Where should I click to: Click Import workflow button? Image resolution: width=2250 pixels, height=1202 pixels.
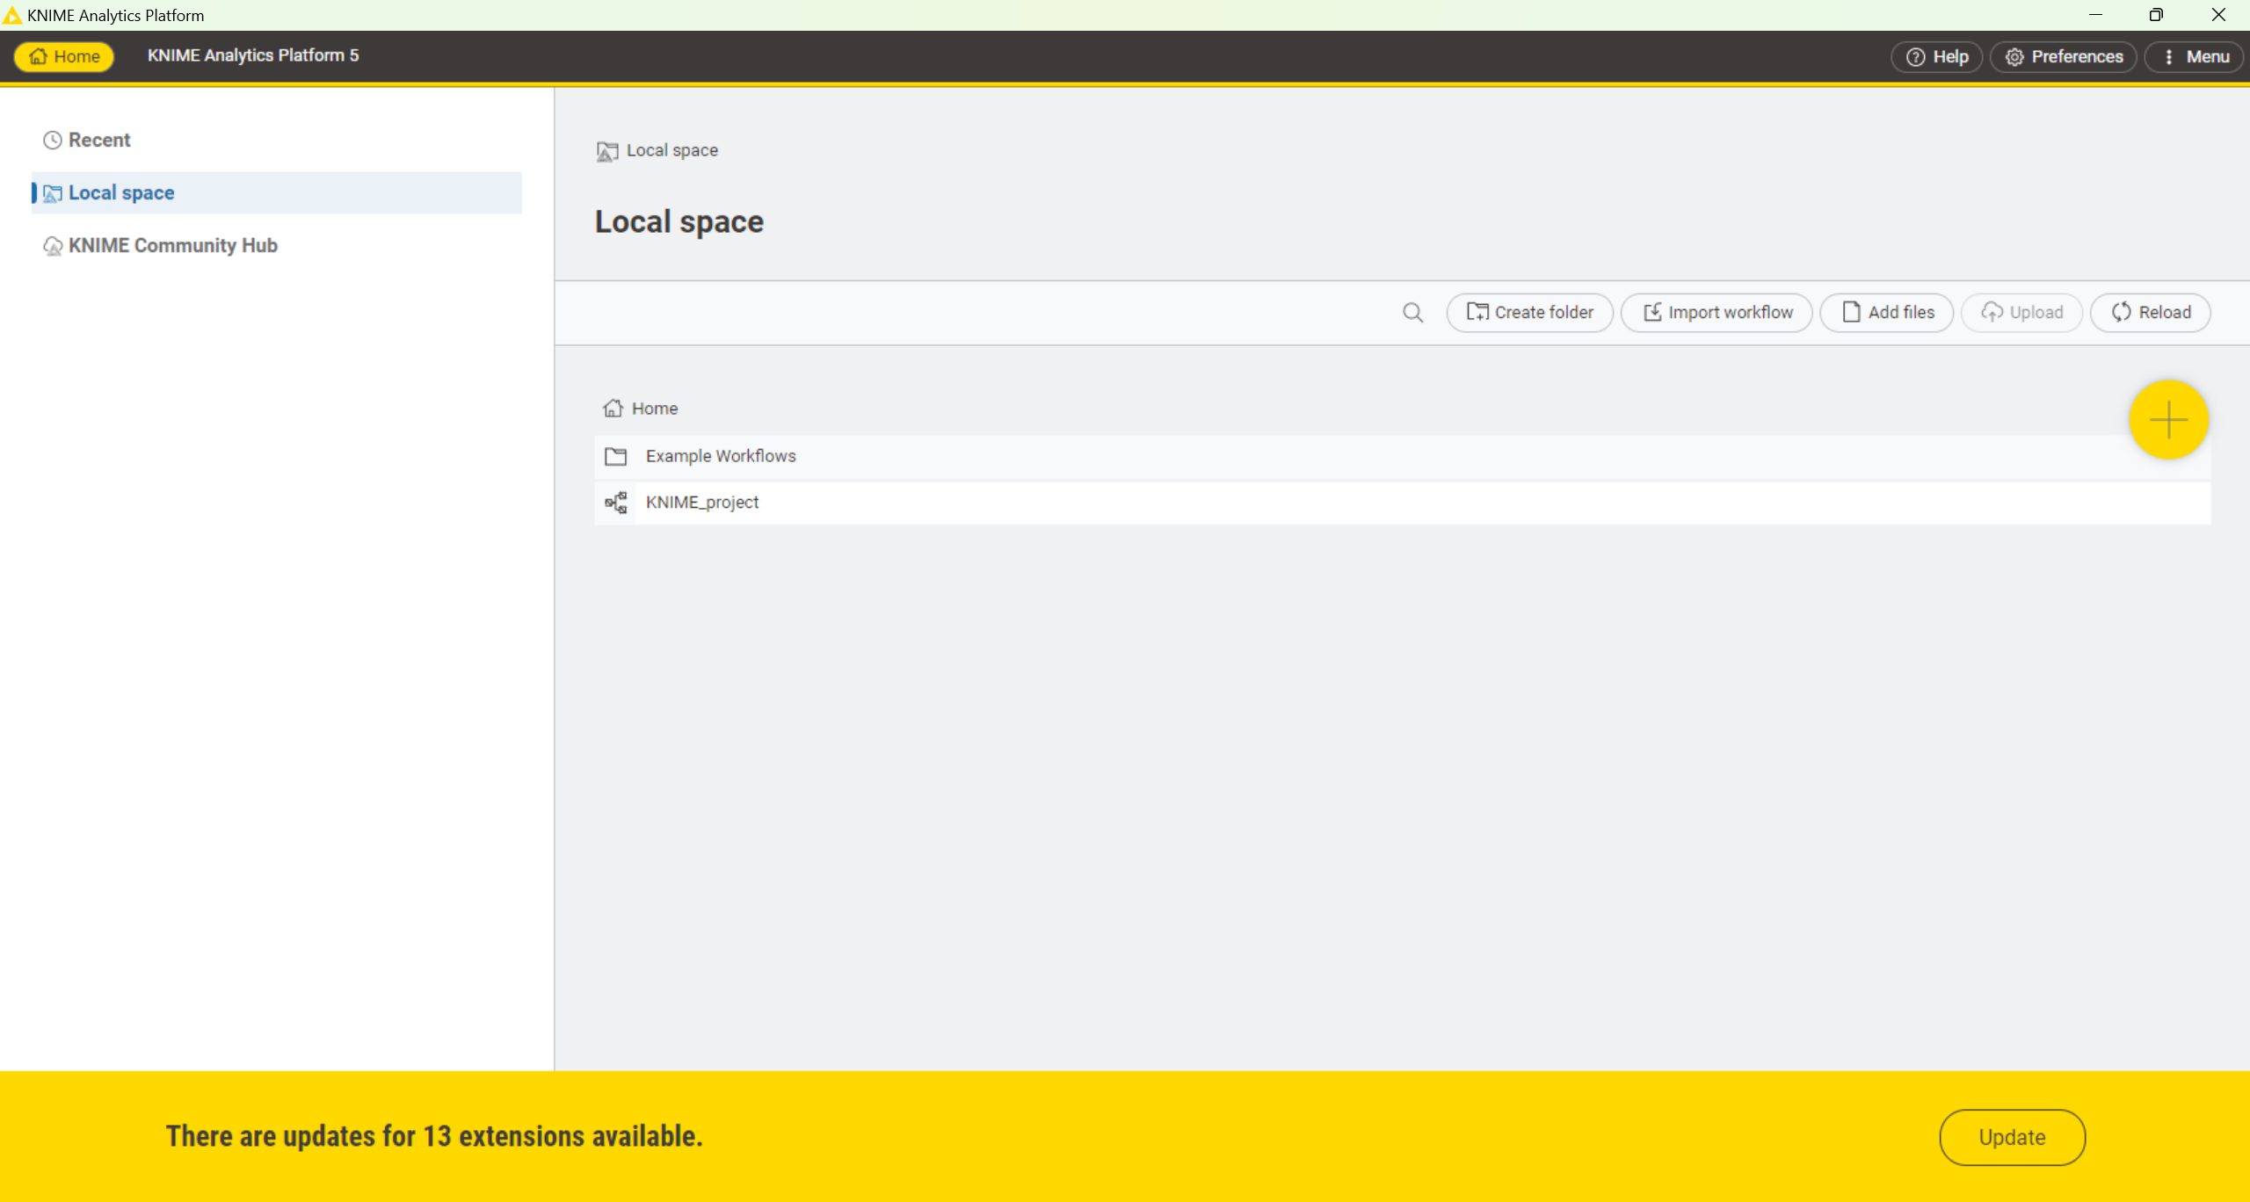[1716, 313]
